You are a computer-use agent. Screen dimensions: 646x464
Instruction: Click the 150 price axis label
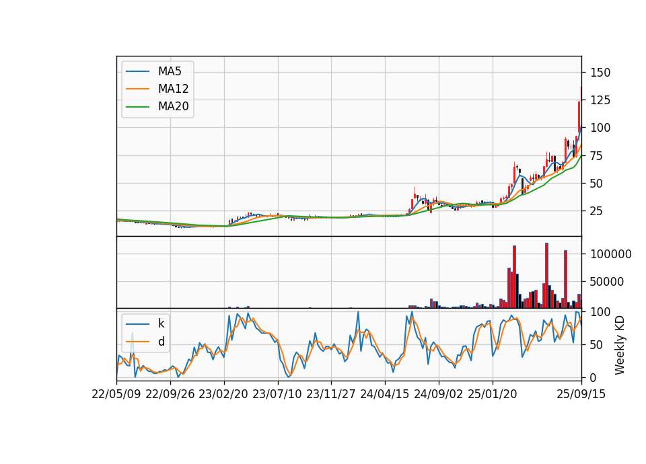click(600, 73)
